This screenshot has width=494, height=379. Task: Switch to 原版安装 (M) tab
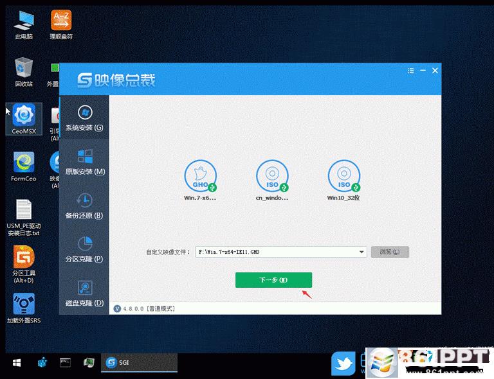tap(84, 162)
